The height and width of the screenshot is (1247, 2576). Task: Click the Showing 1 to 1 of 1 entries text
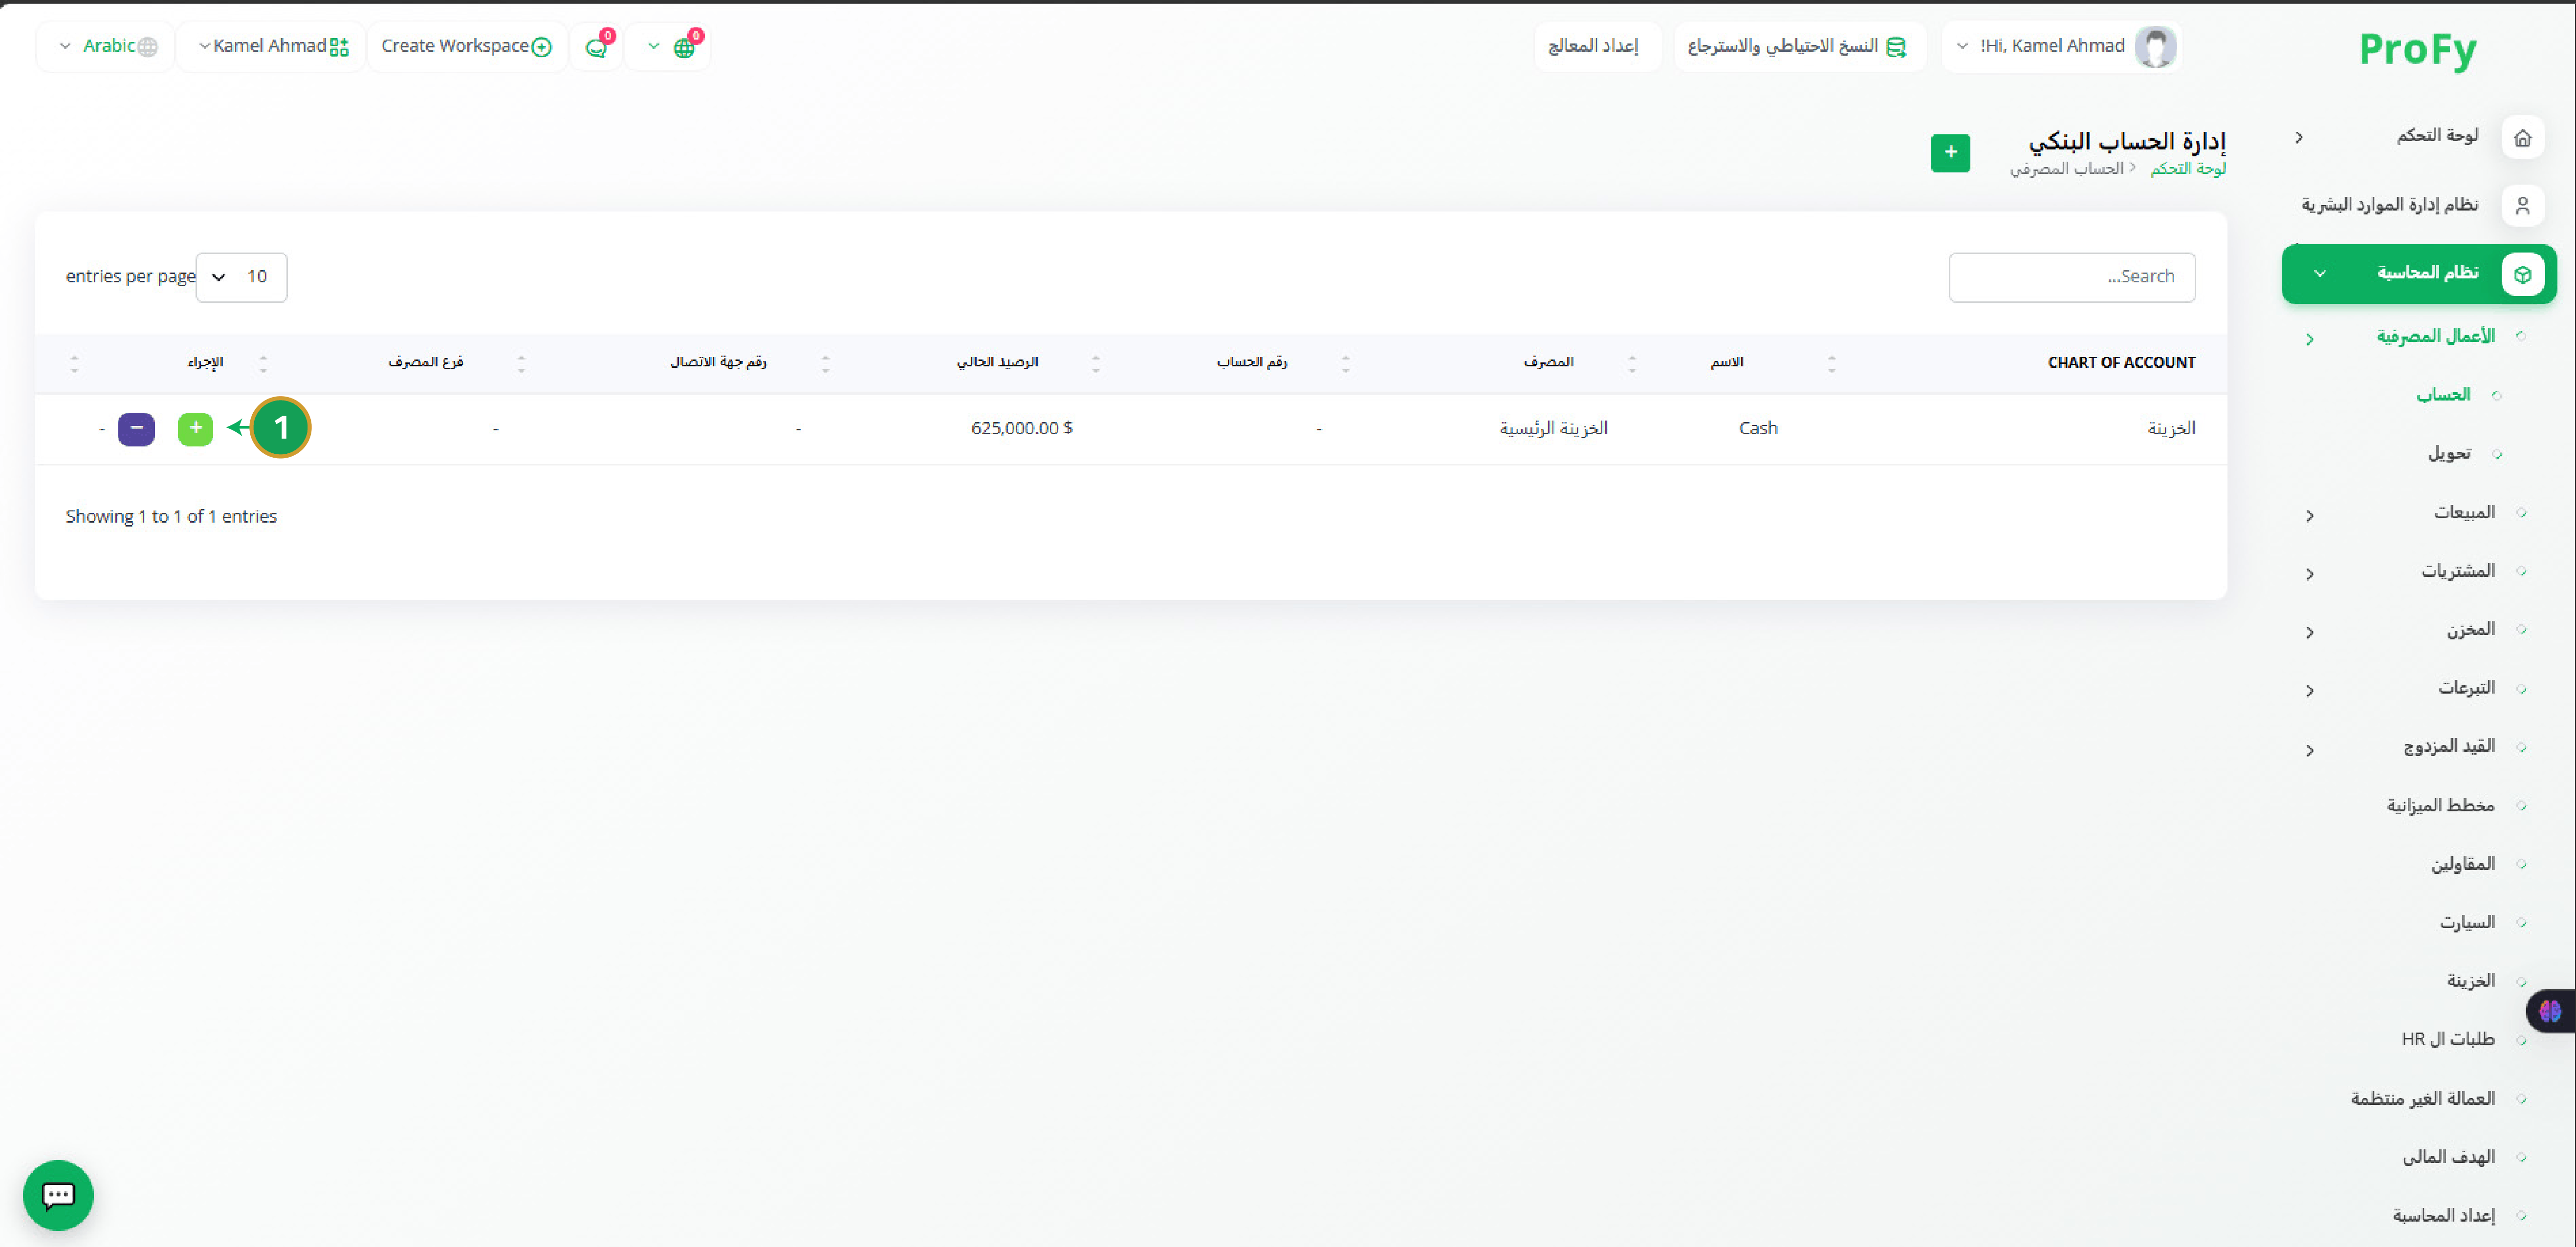(171, 517)
